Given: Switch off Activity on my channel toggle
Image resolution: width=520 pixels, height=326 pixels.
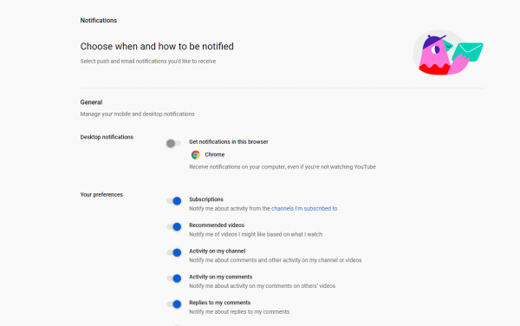Looking at the screenshot, I should coord(174,252).
